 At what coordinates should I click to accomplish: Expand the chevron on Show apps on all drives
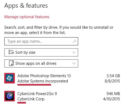(74, 63)
